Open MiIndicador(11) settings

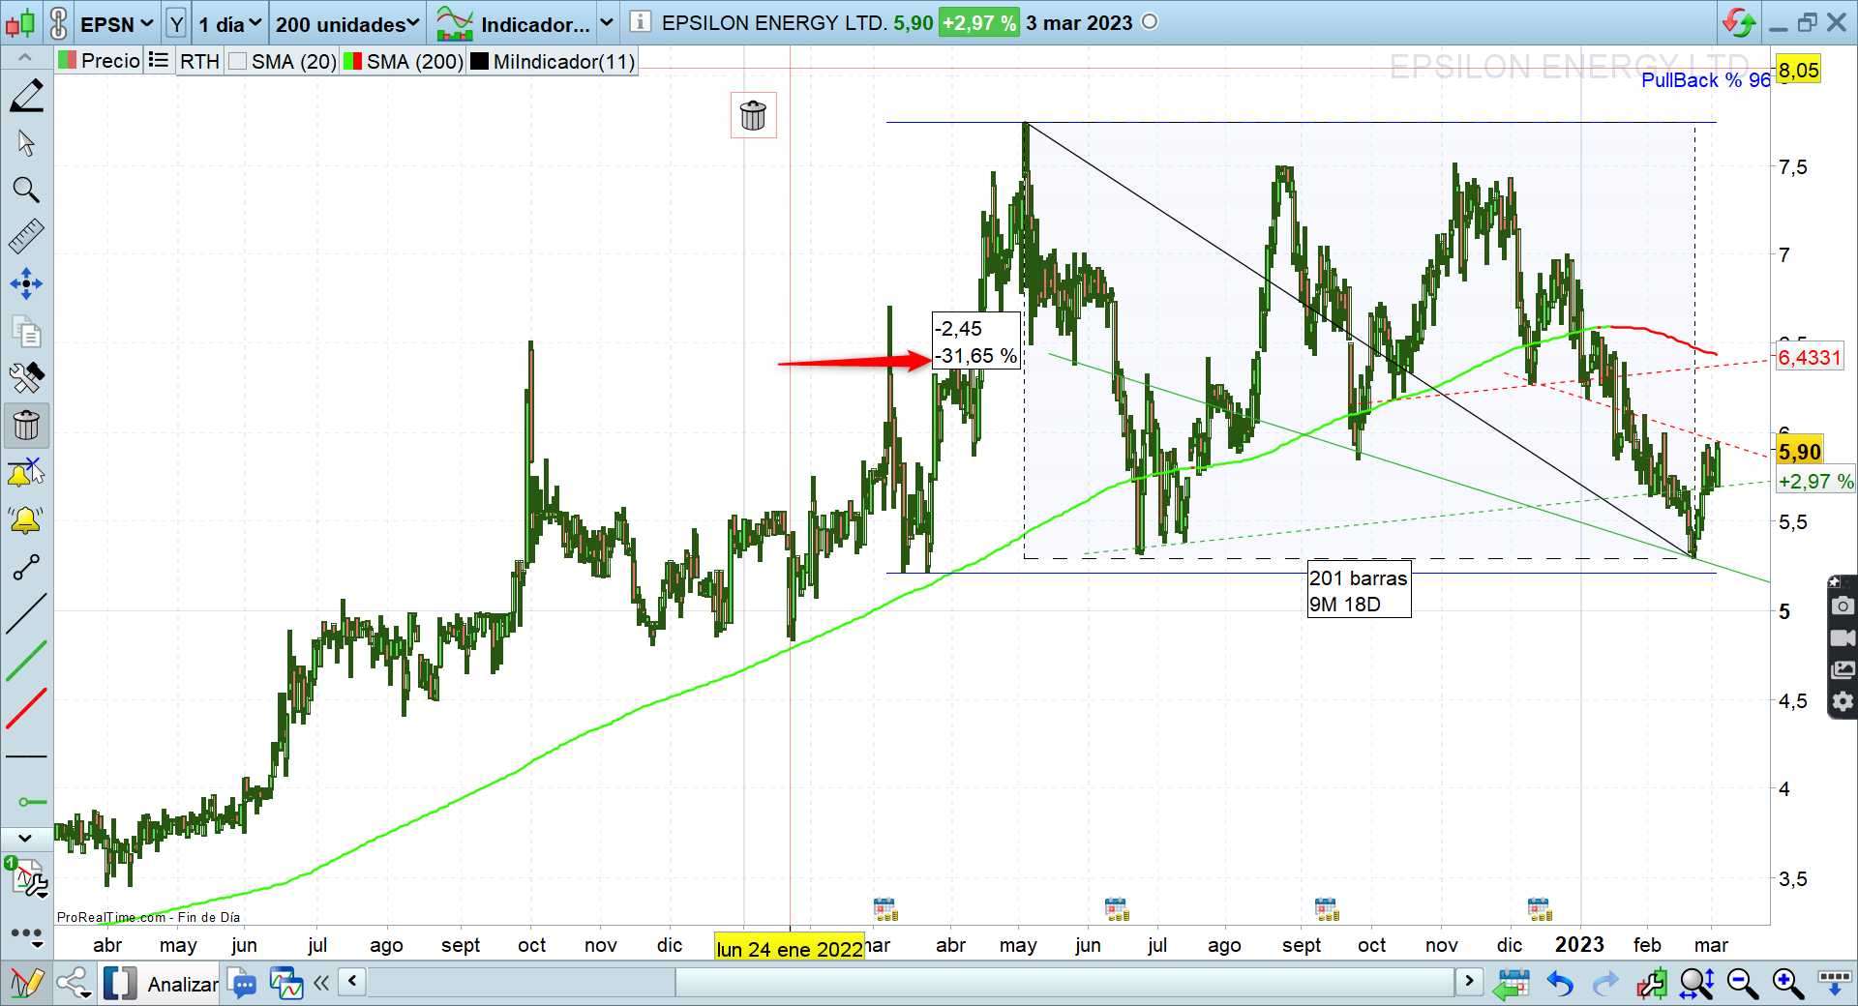pyautogui.click(x=563, y=61)
